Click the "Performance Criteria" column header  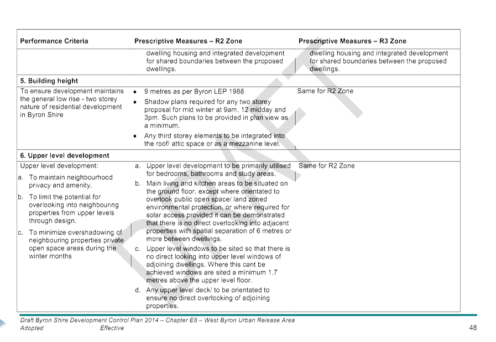[54, 41]
